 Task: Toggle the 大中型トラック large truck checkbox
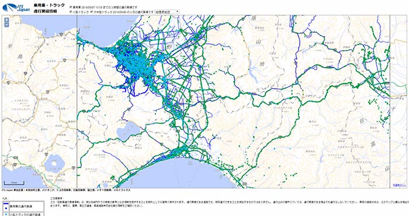pyautogui.click(x=92, y=12)
